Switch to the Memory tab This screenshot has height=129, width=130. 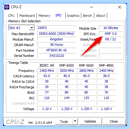click(x=44, y=16)
